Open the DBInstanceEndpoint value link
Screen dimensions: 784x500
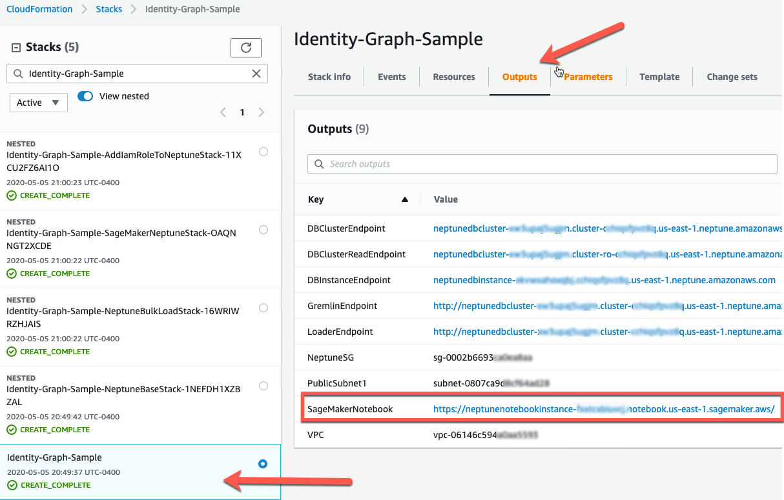click(604, 280)
